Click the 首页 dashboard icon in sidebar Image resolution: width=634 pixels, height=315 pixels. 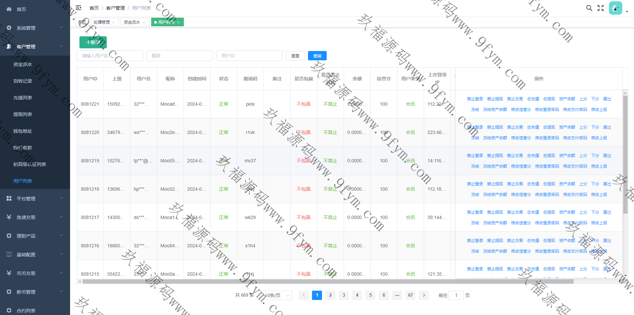pyautogui.click(x=9, y=9)
